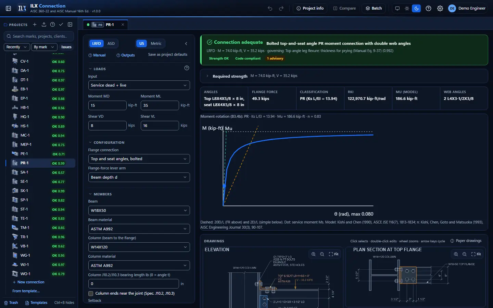Click the redo arrow icon
The image size is (493, 308).
pyautogui.click(x=281, y=8)
